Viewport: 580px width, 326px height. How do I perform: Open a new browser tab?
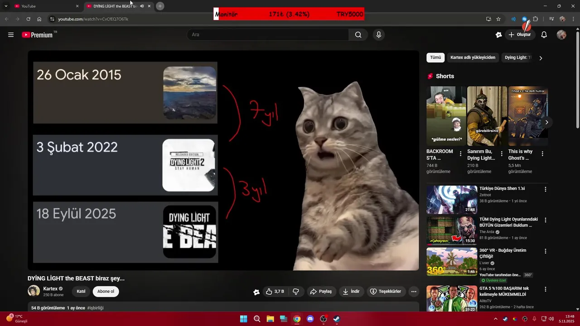point(160,6)
